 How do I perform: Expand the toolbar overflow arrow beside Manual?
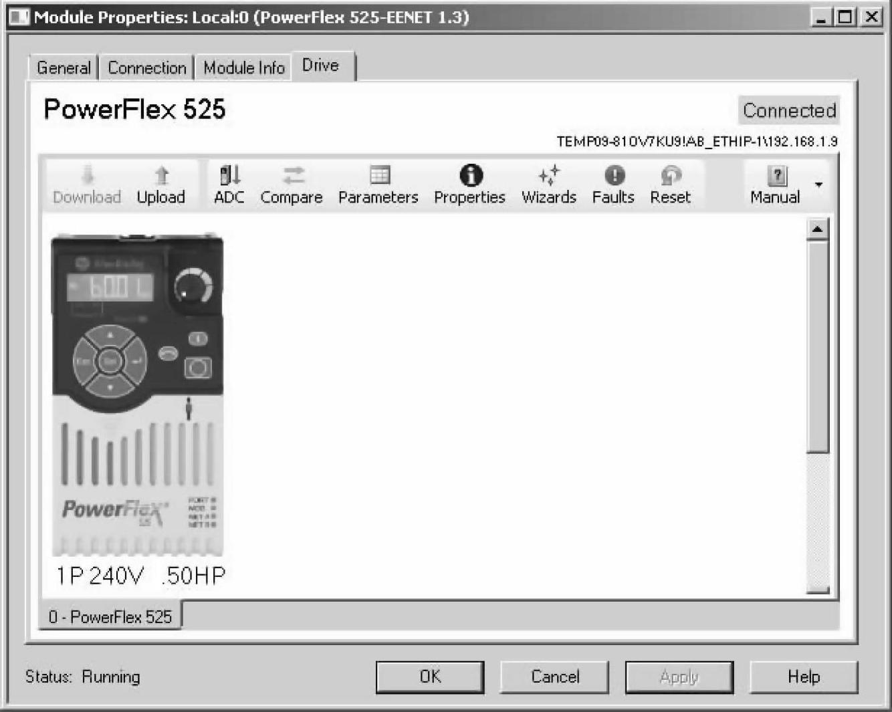click(x=818, y=184)
